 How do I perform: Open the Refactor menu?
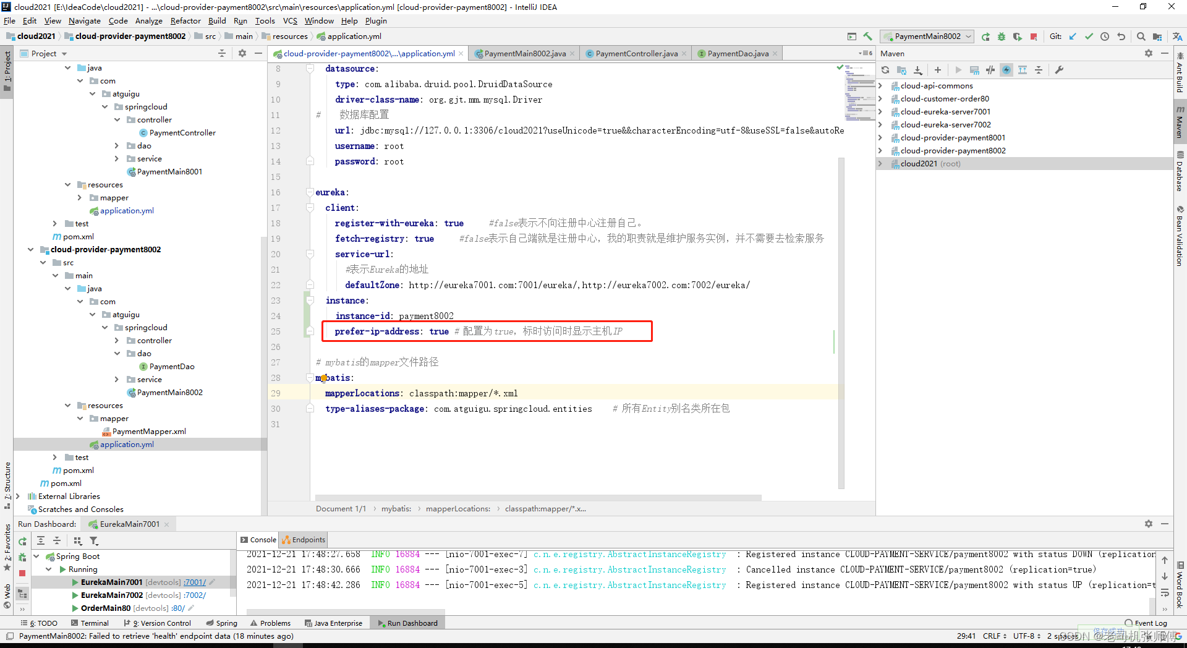coord(185,20)
